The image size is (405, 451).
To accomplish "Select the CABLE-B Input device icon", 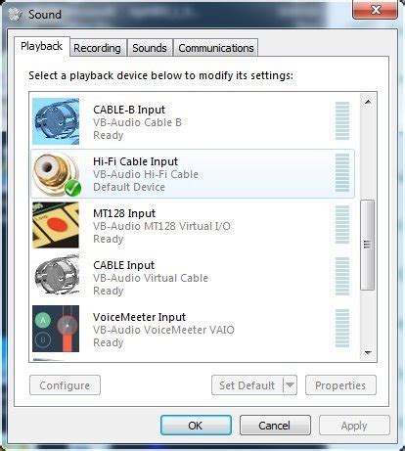I will [56, 121].
